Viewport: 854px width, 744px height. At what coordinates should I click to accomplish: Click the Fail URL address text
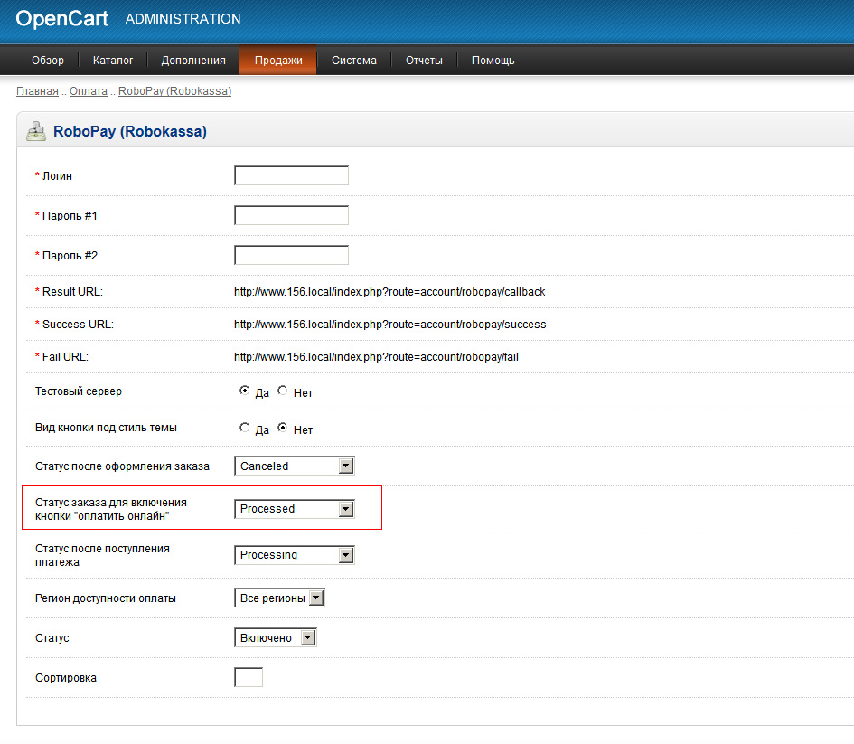[x=376, y=357]
